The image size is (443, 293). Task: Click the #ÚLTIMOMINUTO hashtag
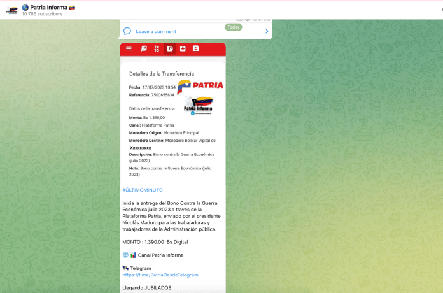pyautogui.click(x=143, y=190)
